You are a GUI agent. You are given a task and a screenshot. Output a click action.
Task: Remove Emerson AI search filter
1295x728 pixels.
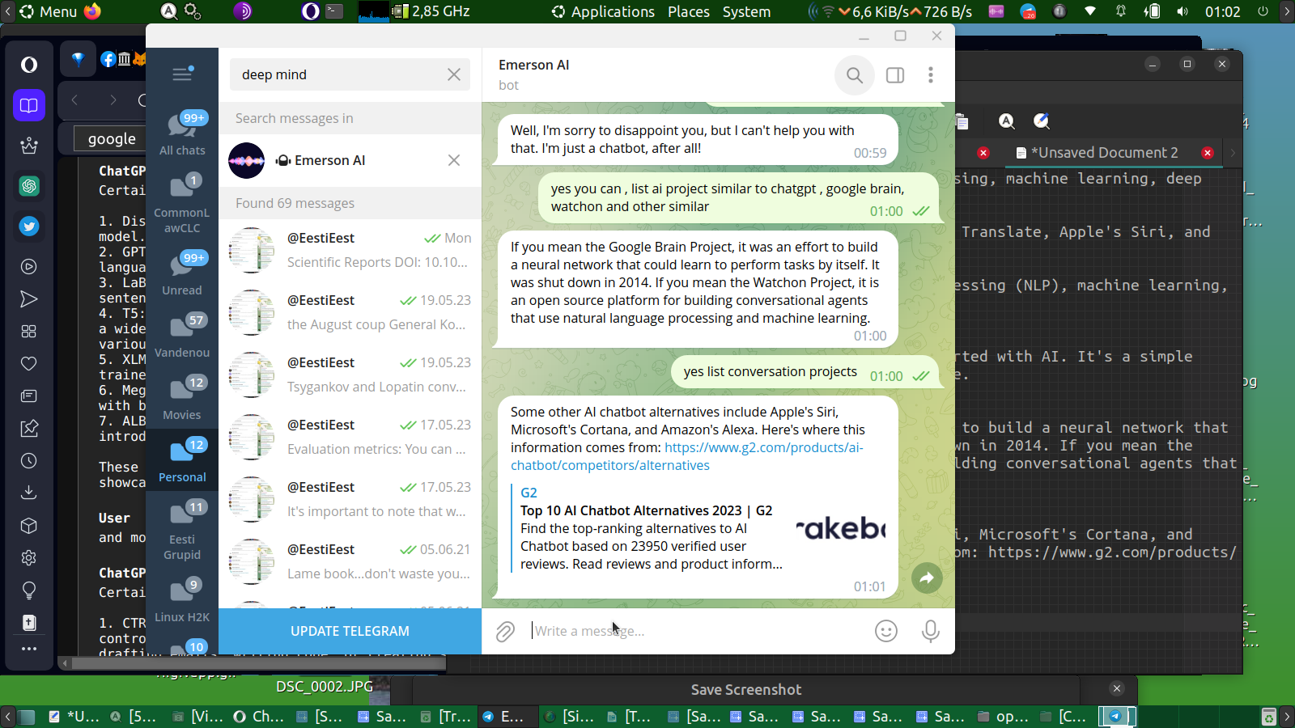pyautogui.click(x=454, y=160)
